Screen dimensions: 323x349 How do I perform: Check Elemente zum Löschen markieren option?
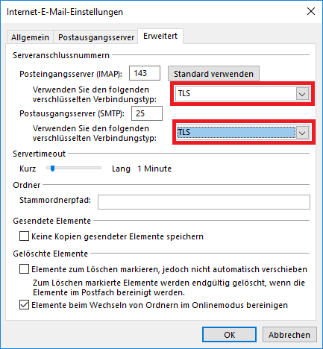tap(24, 269)
